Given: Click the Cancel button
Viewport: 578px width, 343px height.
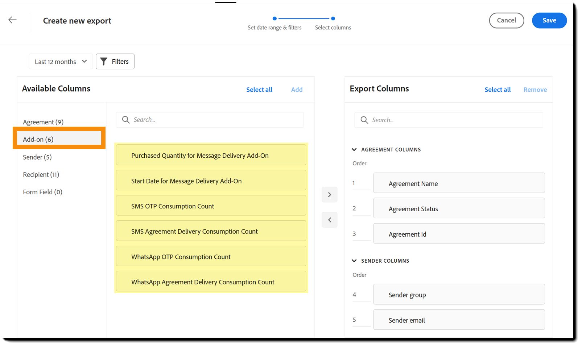Looking at the screenshot, I should click(x=506, y=20).
